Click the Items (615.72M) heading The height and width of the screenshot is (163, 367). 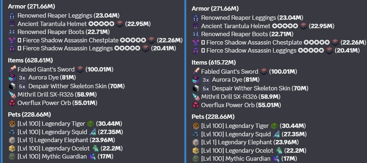pyautogui.click(x=214, y=62)
